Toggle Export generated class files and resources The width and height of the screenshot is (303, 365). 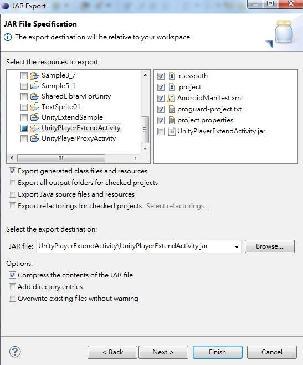point(12,171)
